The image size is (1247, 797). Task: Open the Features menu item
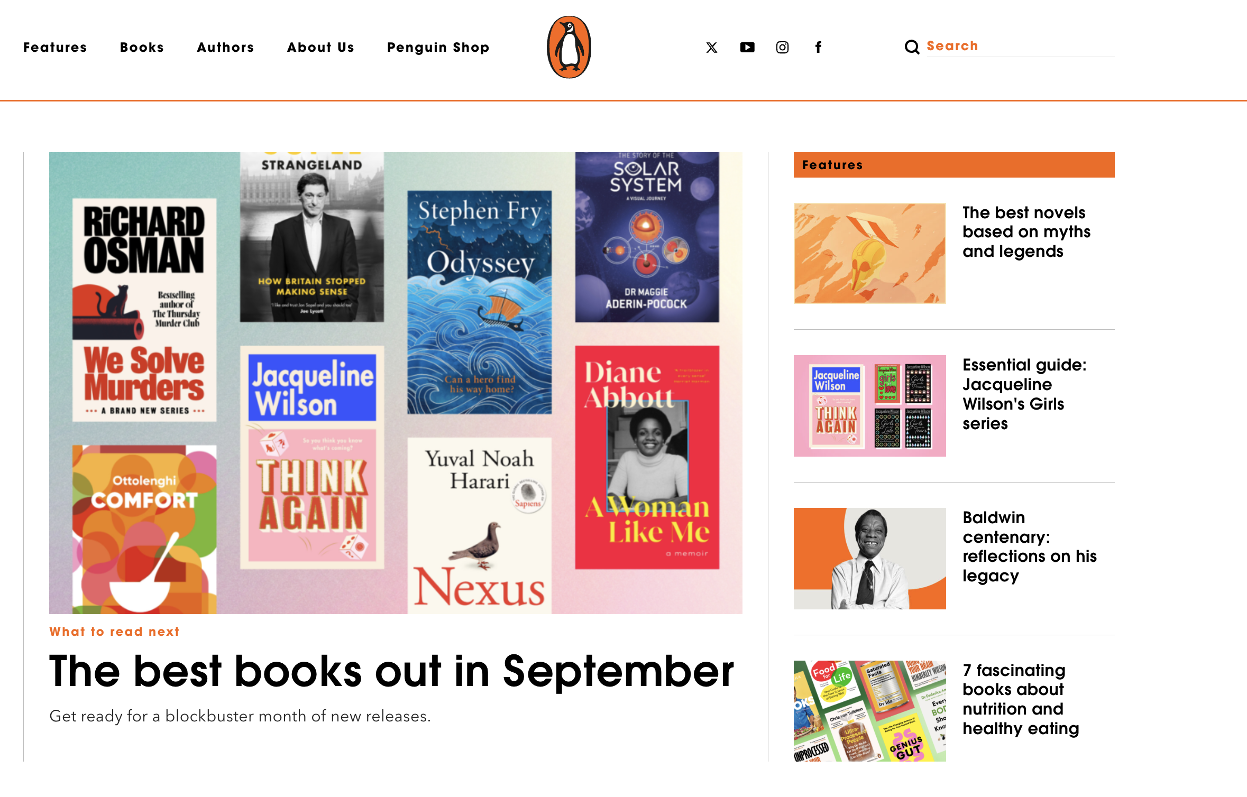55,48
